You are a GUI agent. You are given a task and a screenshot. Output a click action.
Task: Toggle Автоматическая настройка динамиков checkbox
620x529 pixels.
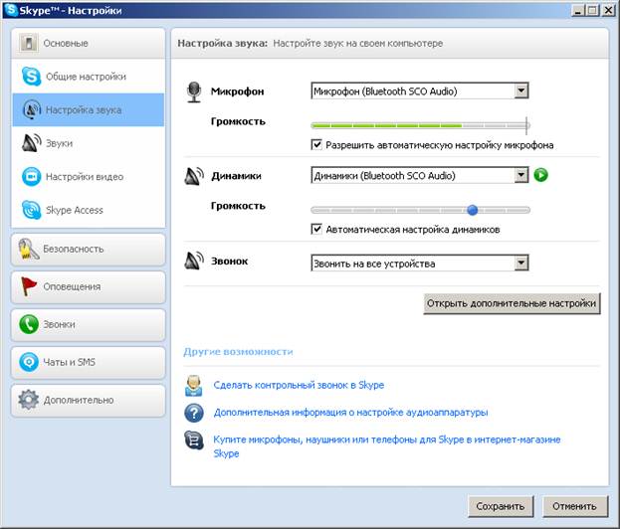coord(316,229)
